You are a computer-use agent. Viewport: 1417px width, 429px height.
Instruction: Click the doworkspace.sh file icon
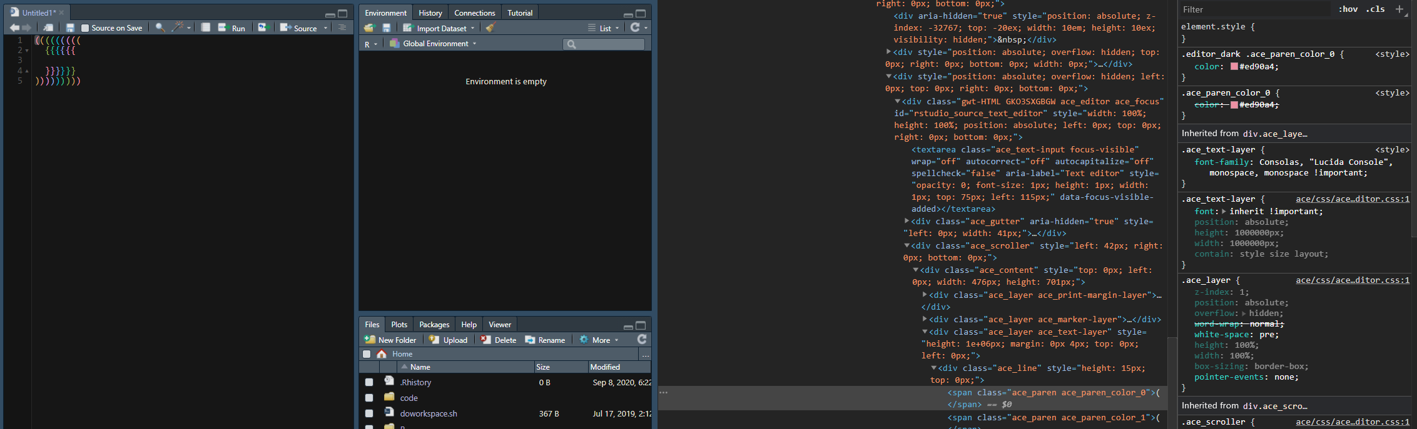click(389, 412)
